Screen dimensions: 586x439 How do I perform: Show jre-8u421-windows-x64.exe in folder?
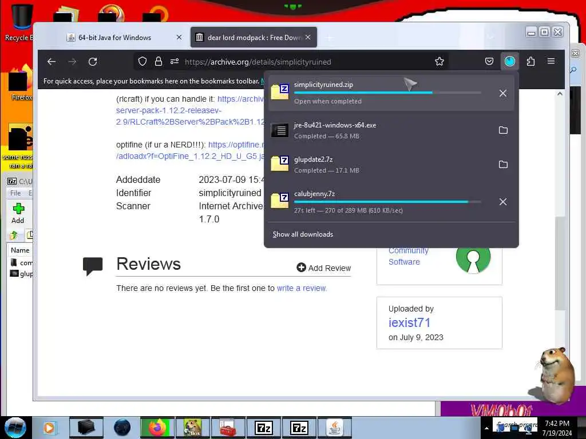503,130
